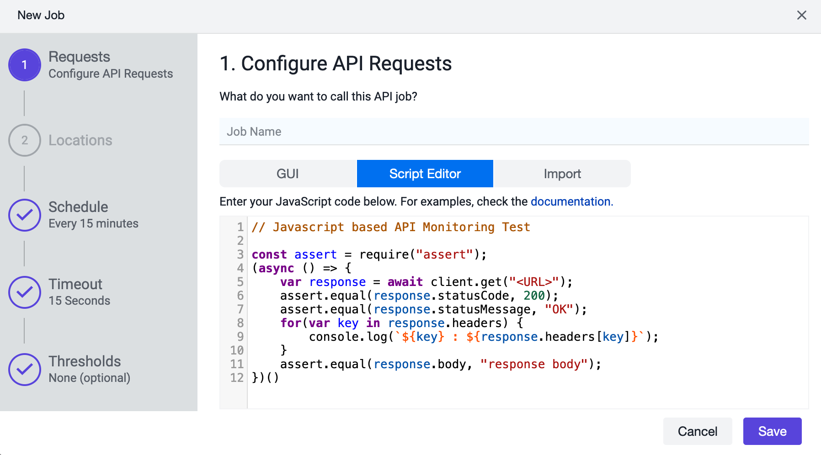Select step 1 circle for Requests
This screenshot has width=821, height=455.
(x=25, y=65)
